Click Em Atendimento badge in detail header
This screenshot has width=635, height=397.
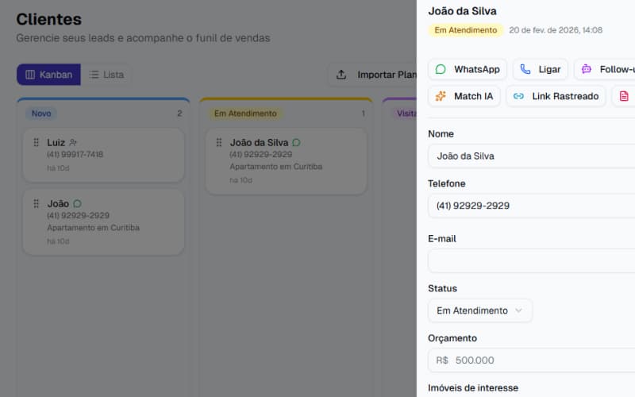pos(466,30)
